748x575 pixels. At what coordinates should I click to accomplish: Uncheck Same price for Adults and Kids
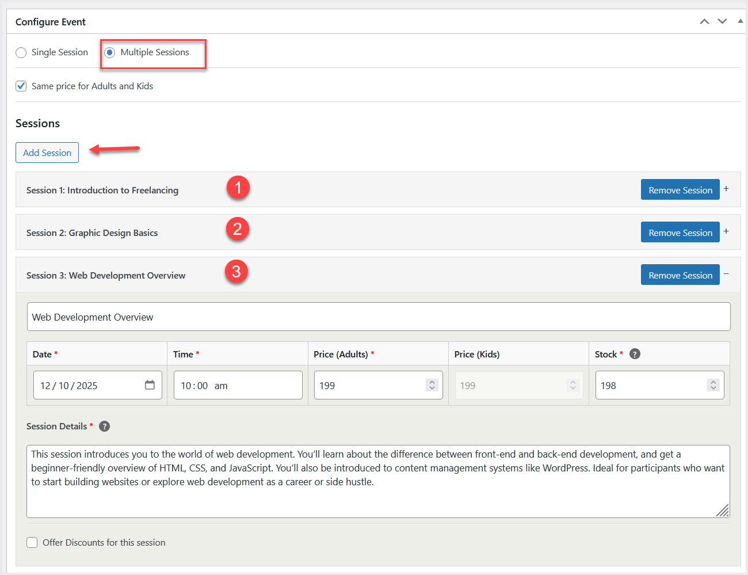[x=21, y=86]
